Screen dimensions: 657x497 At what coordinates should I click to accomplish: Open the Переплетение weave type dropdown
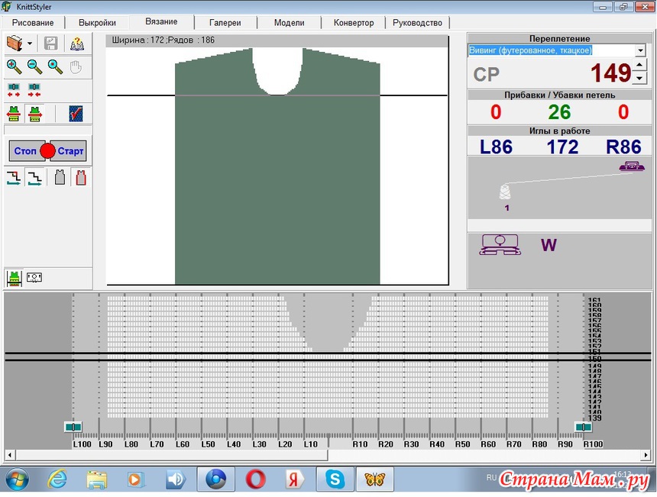(639, 51)
